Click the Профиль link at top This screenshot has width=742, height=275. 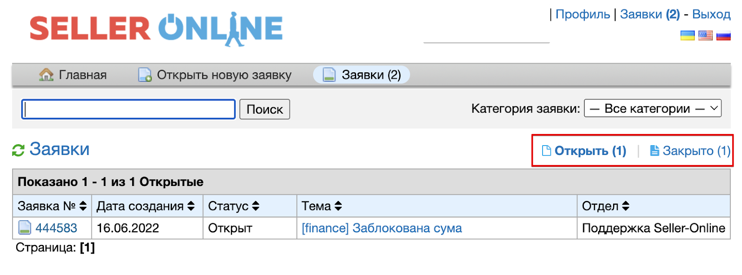point(582,14)
